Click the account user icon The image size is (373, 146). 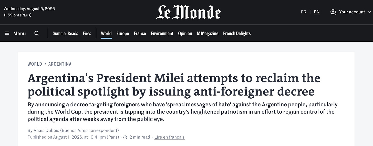[333, 12]
